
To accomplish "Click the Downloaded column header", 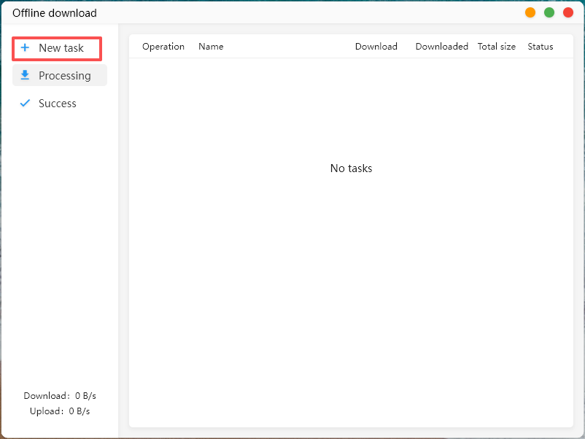I will 442,47.
